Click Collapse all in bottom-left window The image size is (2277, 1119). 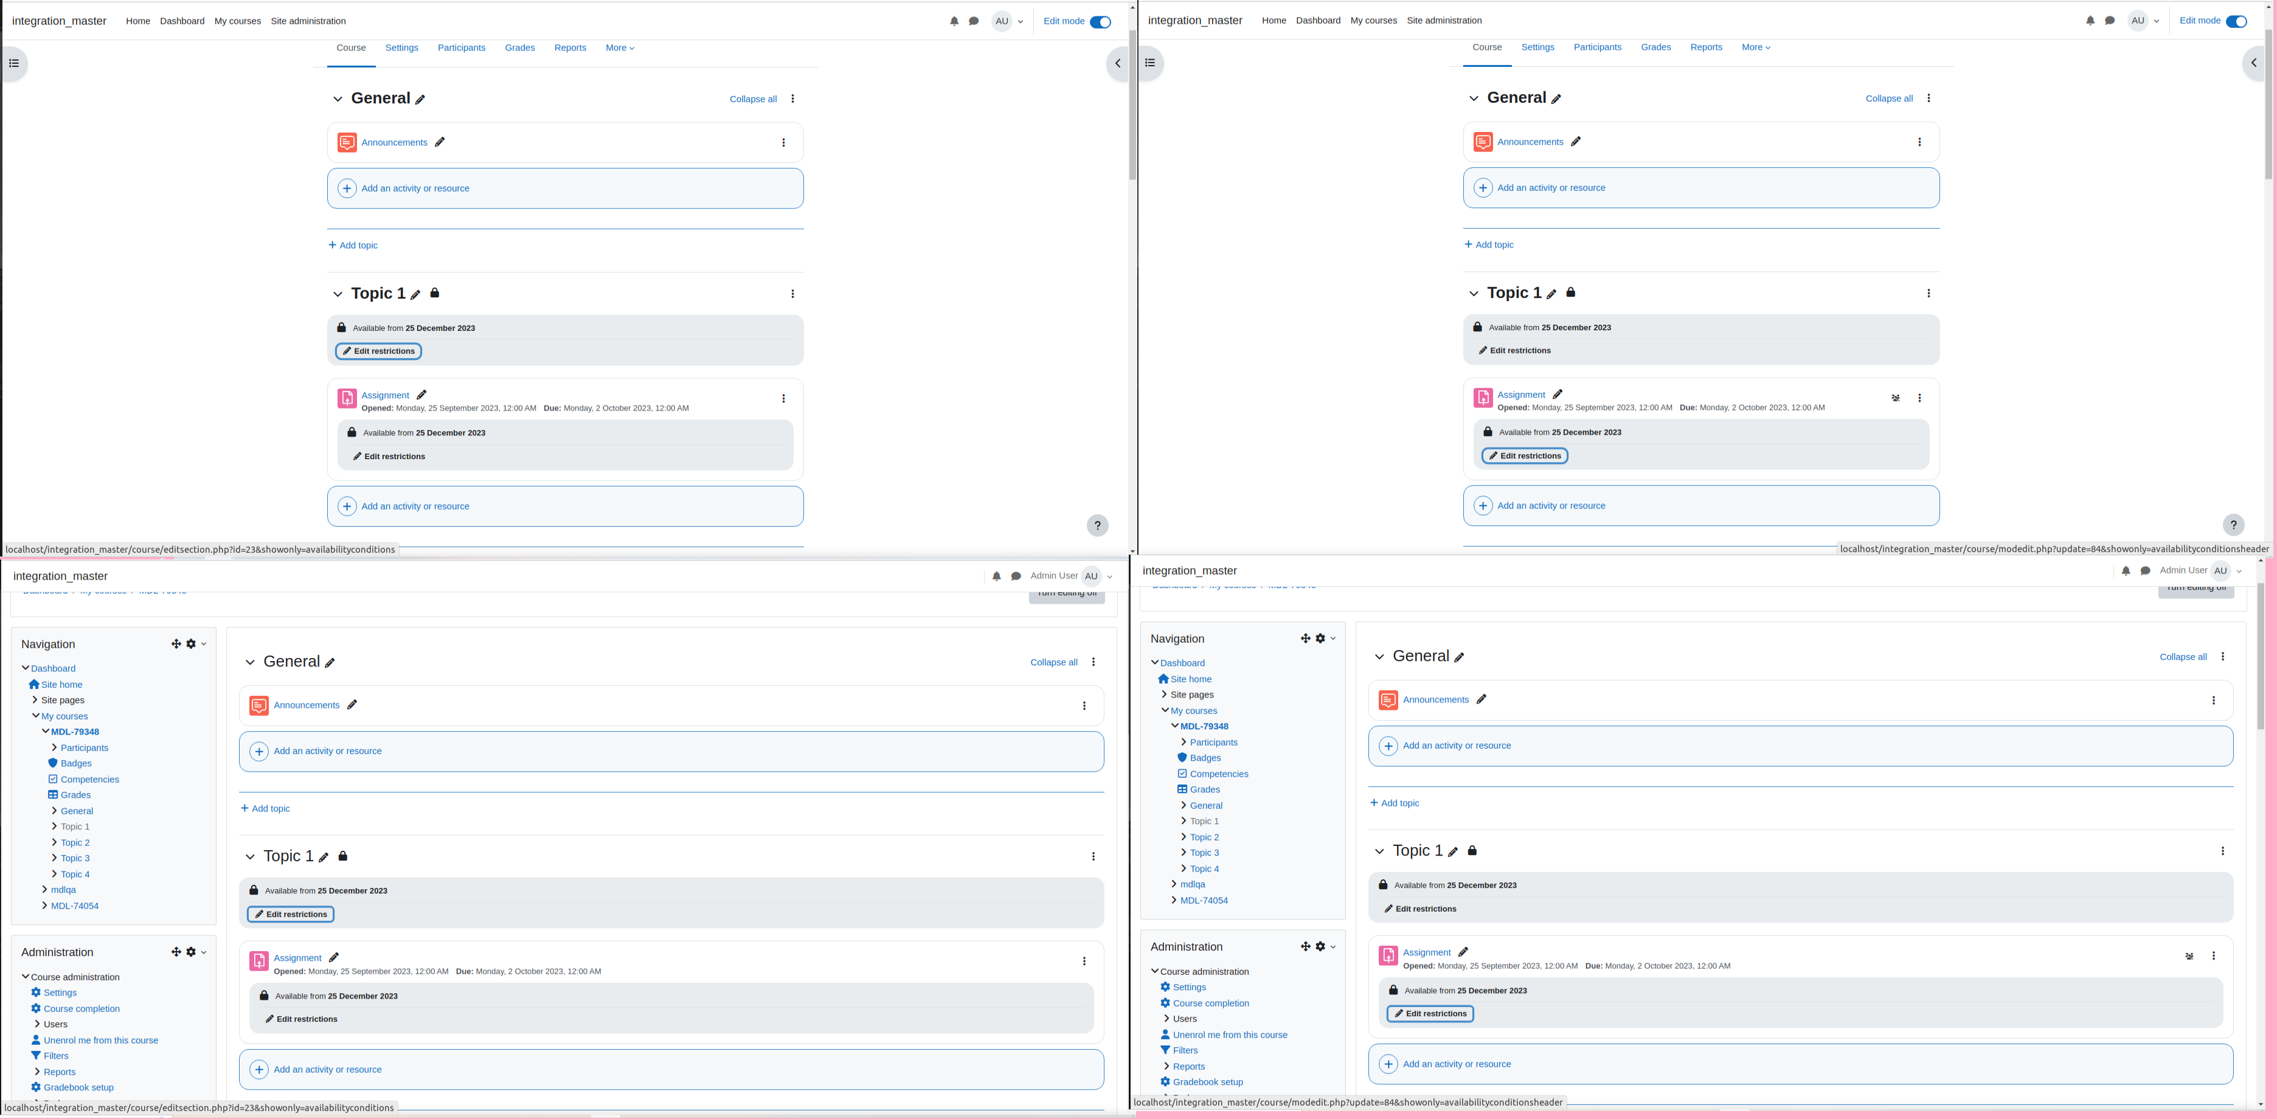(x=1053, y=663)
